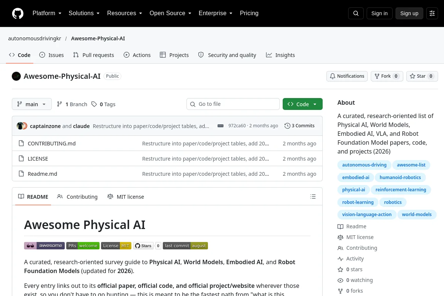
Task: Switch to the Contributing tab
Action: 77,197
